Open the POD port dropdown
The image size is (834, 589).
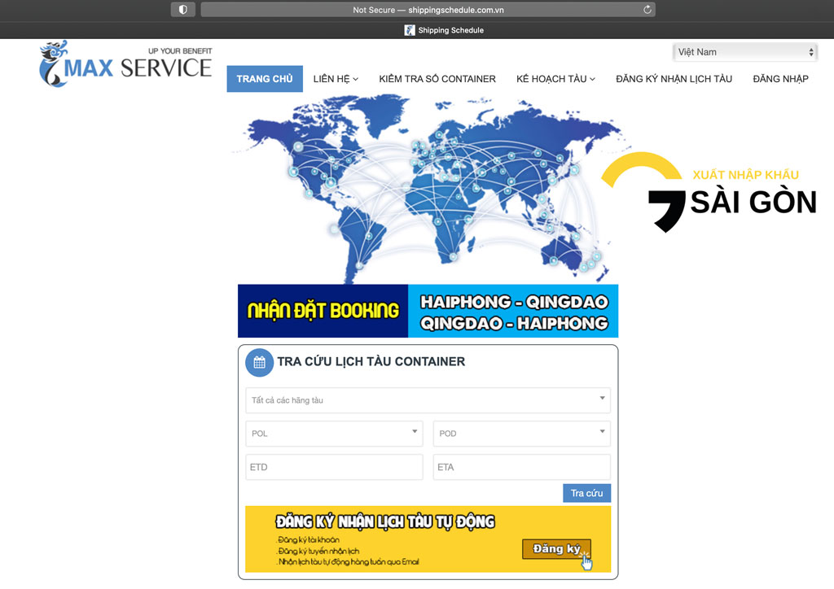(x=521, y=434)
